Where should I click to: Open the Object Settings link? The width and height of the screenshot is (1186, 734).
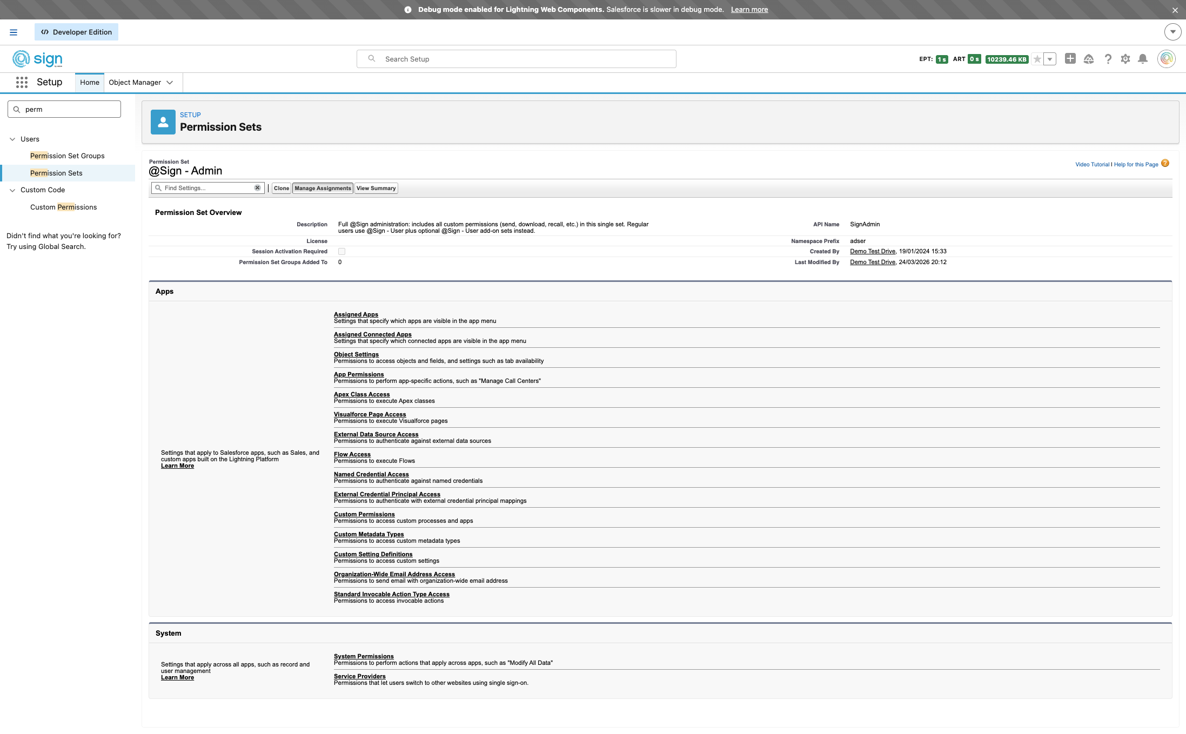click(356, 354)
